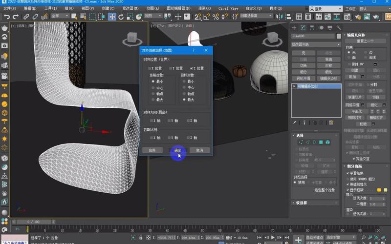391x244 pixels.
Task: Select Vertex sub-object level icon
Action: tap(302, 142)
